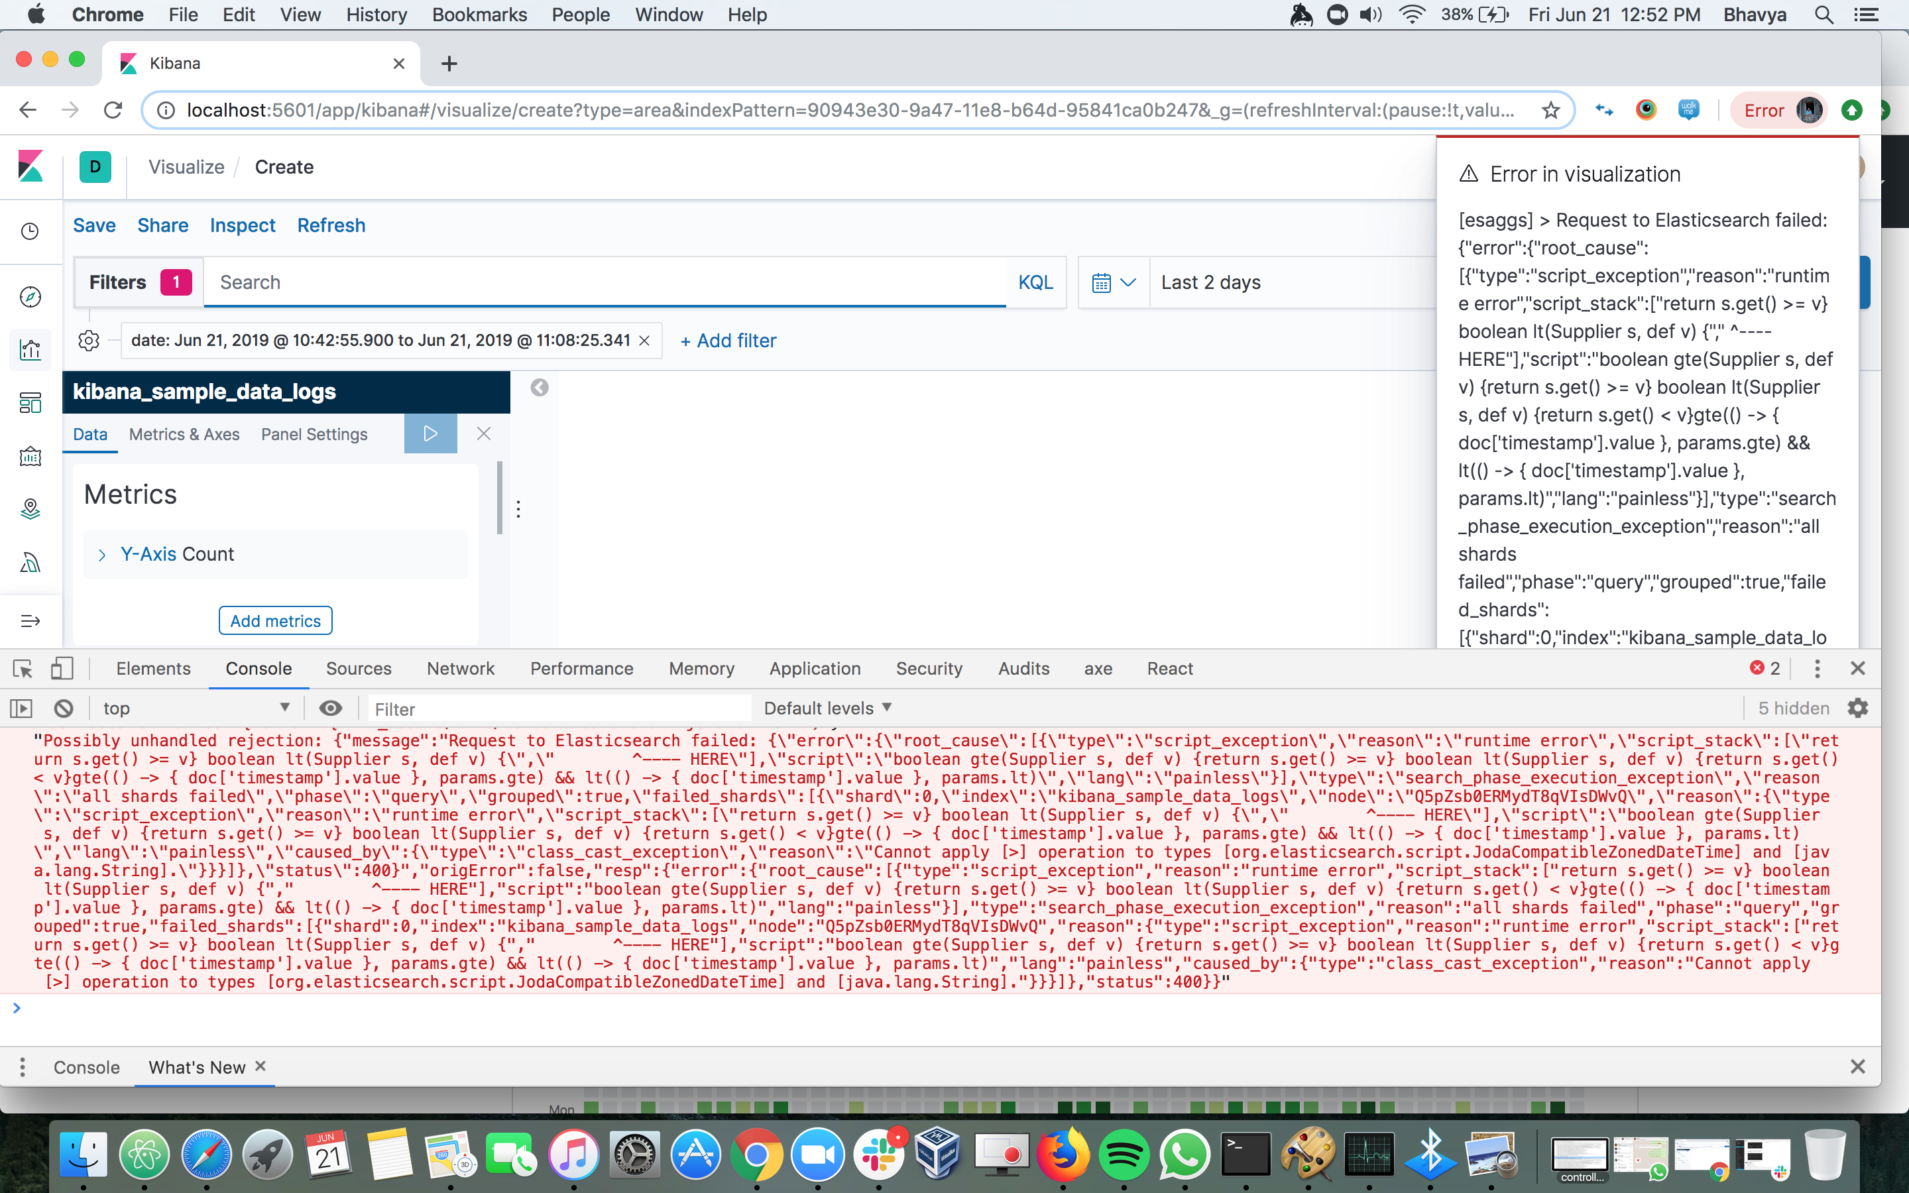Open the JavaScript context dropdown showing top

point(196,708)
